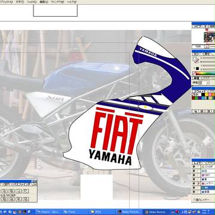Adjust the C (cyan) slider in Color panel

(x=209, y=59)
